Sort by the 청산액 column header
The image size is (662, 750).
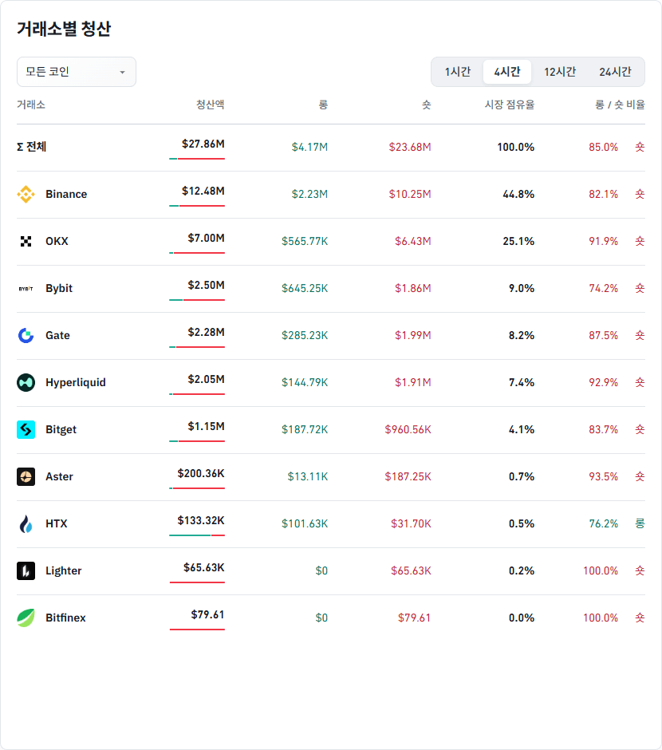[211, 105]
